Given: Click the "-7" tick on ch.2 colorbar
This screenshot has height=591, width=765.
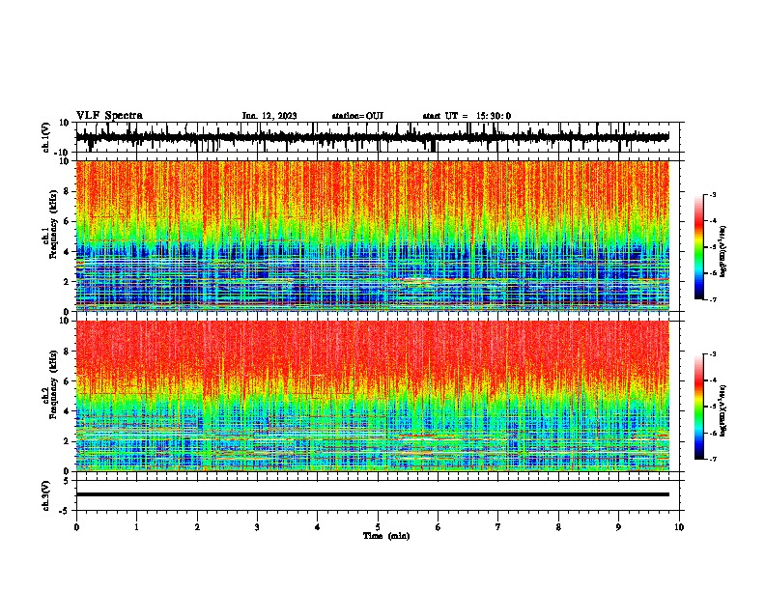Looking at the screenshot, I should click(x=712, y=459).
